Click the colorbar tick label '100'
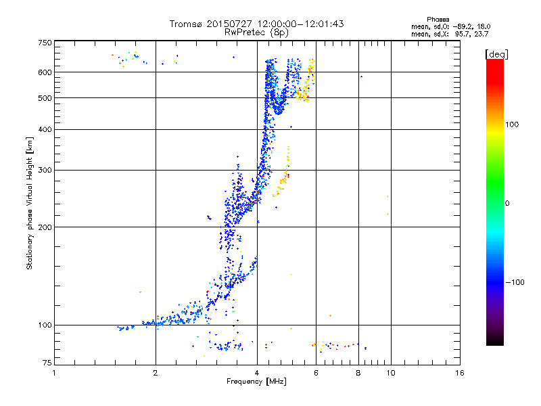The width and height of the screenshot is (541, 406). [x=512, y=125]
